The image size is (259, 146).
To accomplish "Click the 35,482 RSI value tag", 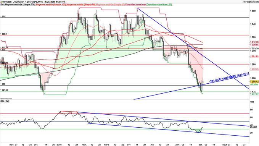I will point(253,127).
